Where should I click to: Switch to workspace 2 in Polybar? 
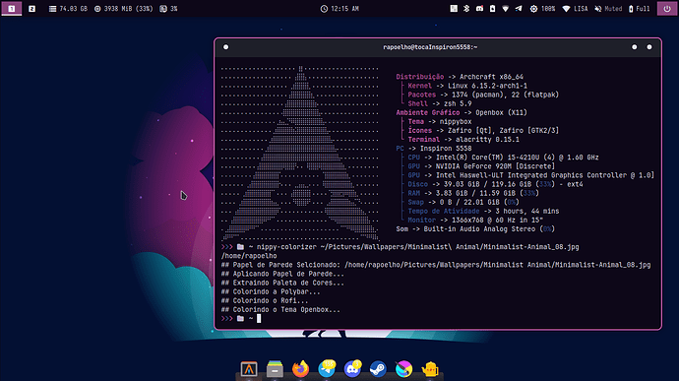tap(32, 9)
